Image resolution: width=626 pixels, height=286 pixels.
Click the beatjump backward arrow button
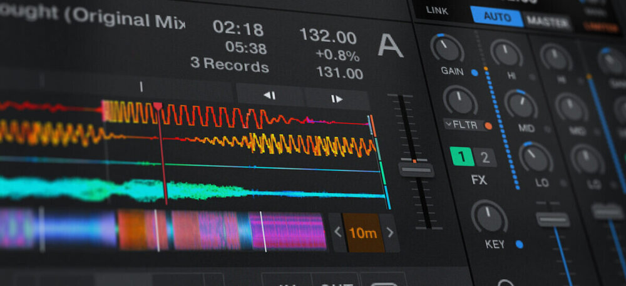[270, 96]
